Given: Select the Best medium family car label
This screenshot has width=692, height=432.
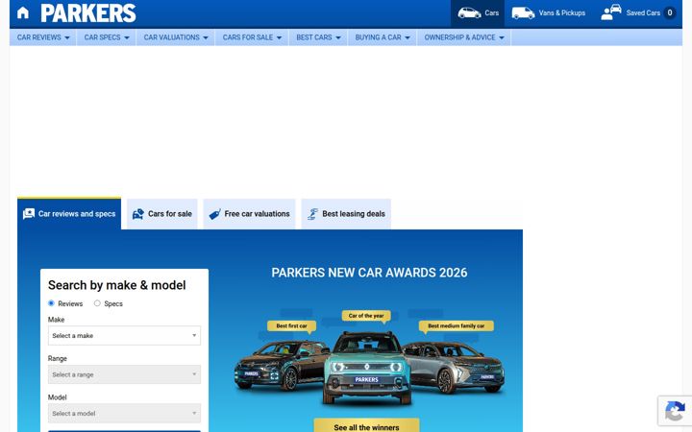Looking at the screenshot, I should [x=457, y=325].
